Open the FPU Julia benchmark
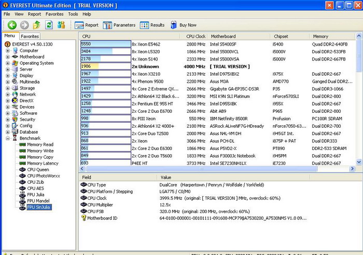The width and height of the screenshot is (363, 255). coord(36,194)
